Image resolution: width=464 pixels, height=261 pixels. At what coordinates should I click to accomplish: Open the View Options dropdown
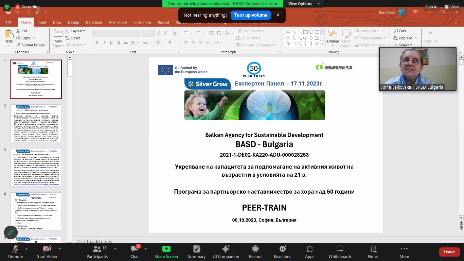pyautogui.click(x=304, y=4)
